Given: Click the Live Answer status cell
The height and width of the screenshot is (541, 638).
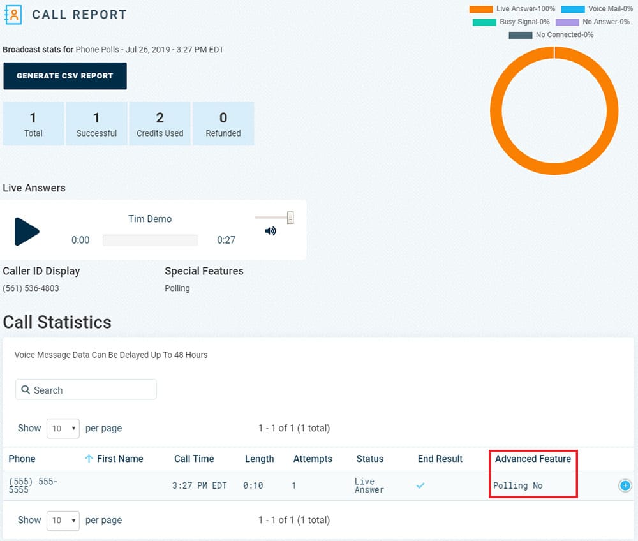Looking at the screenshot, I should coord(369,485).
